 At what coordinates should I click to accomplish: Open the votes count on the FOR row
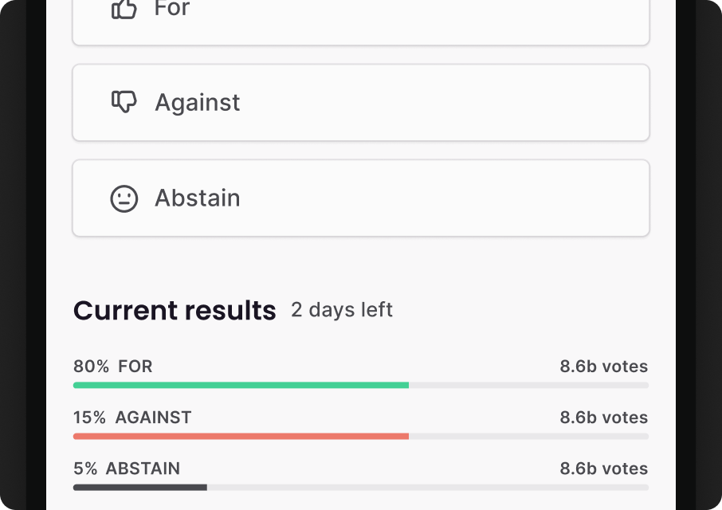pos(603,367)
